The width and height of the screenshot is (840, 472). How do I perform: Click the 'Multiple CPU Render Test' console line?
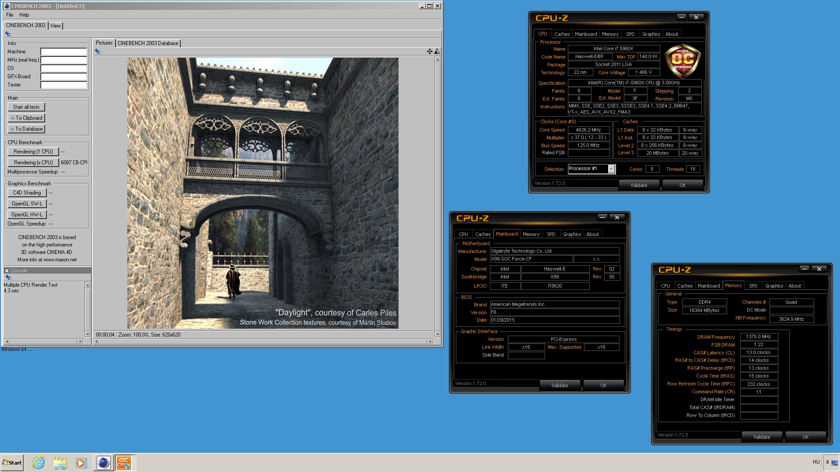(x=31, y=285)
